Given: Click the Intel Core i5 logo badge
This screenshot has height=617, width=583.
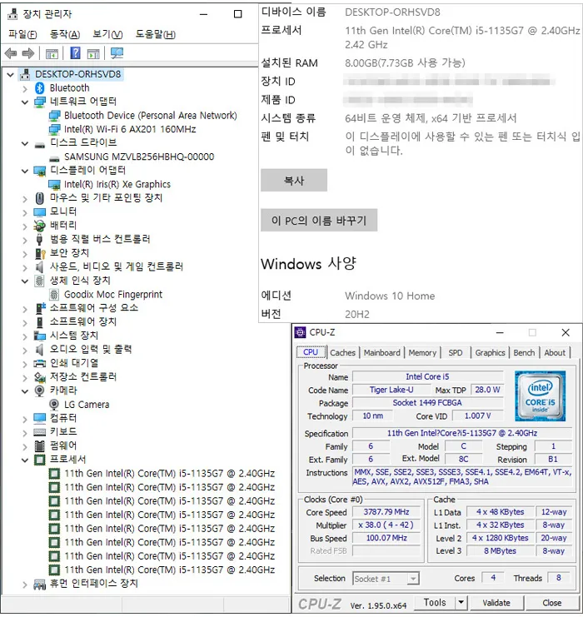Looking at the screenshot, I should [540, 396].
